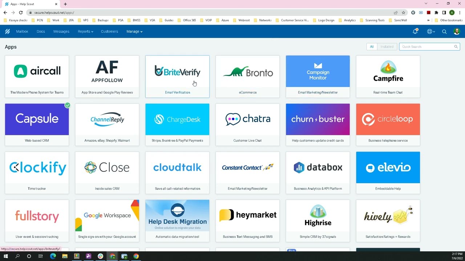Open the Windows Start menu
Screen dimensions: 465x261
point(5,256)
